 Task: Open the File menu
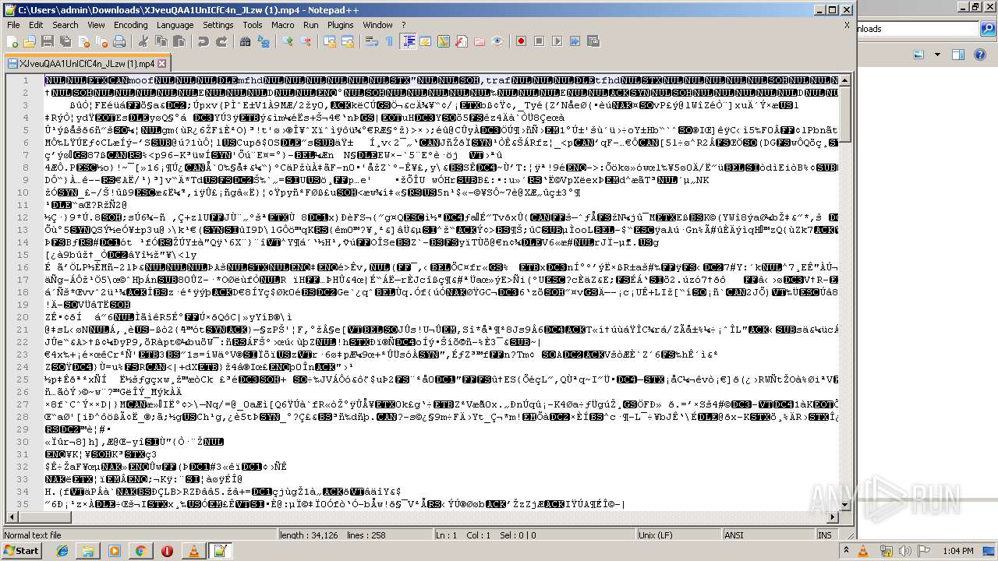point(13,25)
